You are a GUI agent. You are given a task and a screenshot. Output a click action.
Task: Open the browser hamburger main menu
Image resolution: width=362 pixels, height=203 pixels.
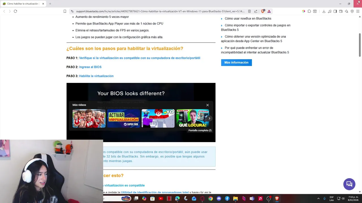coord(358,11)
